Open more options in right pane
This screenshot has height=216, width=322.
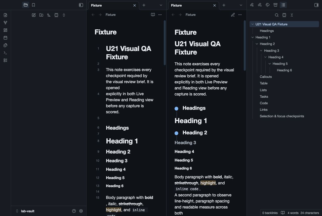coord(240,15)
